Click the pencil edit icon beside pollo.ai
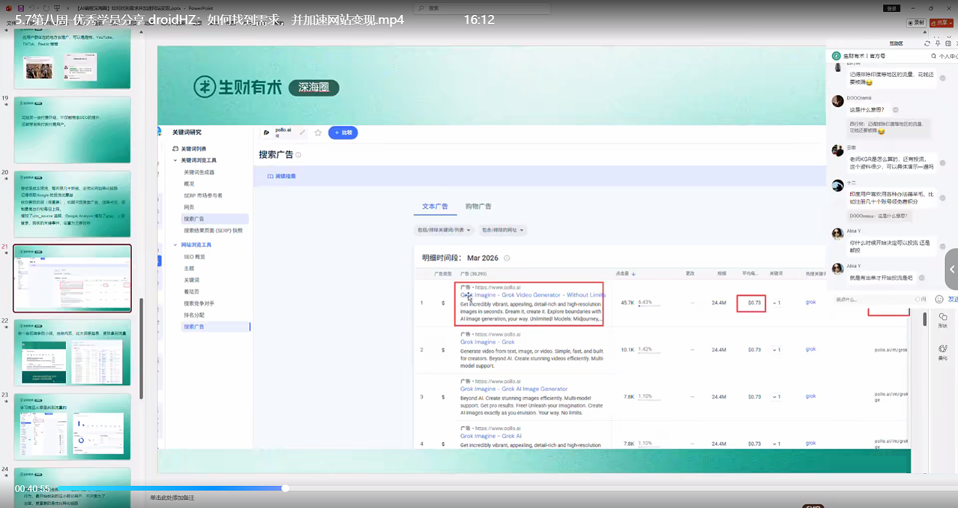The width and height of the screenshot is (958, 508). point(303,132)
